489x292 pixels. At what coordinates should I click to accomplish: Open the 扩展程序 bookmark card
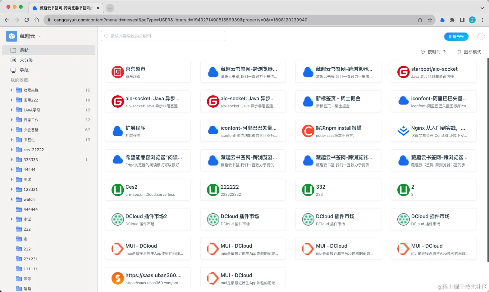pyautogui.click(x=148, y=131)
